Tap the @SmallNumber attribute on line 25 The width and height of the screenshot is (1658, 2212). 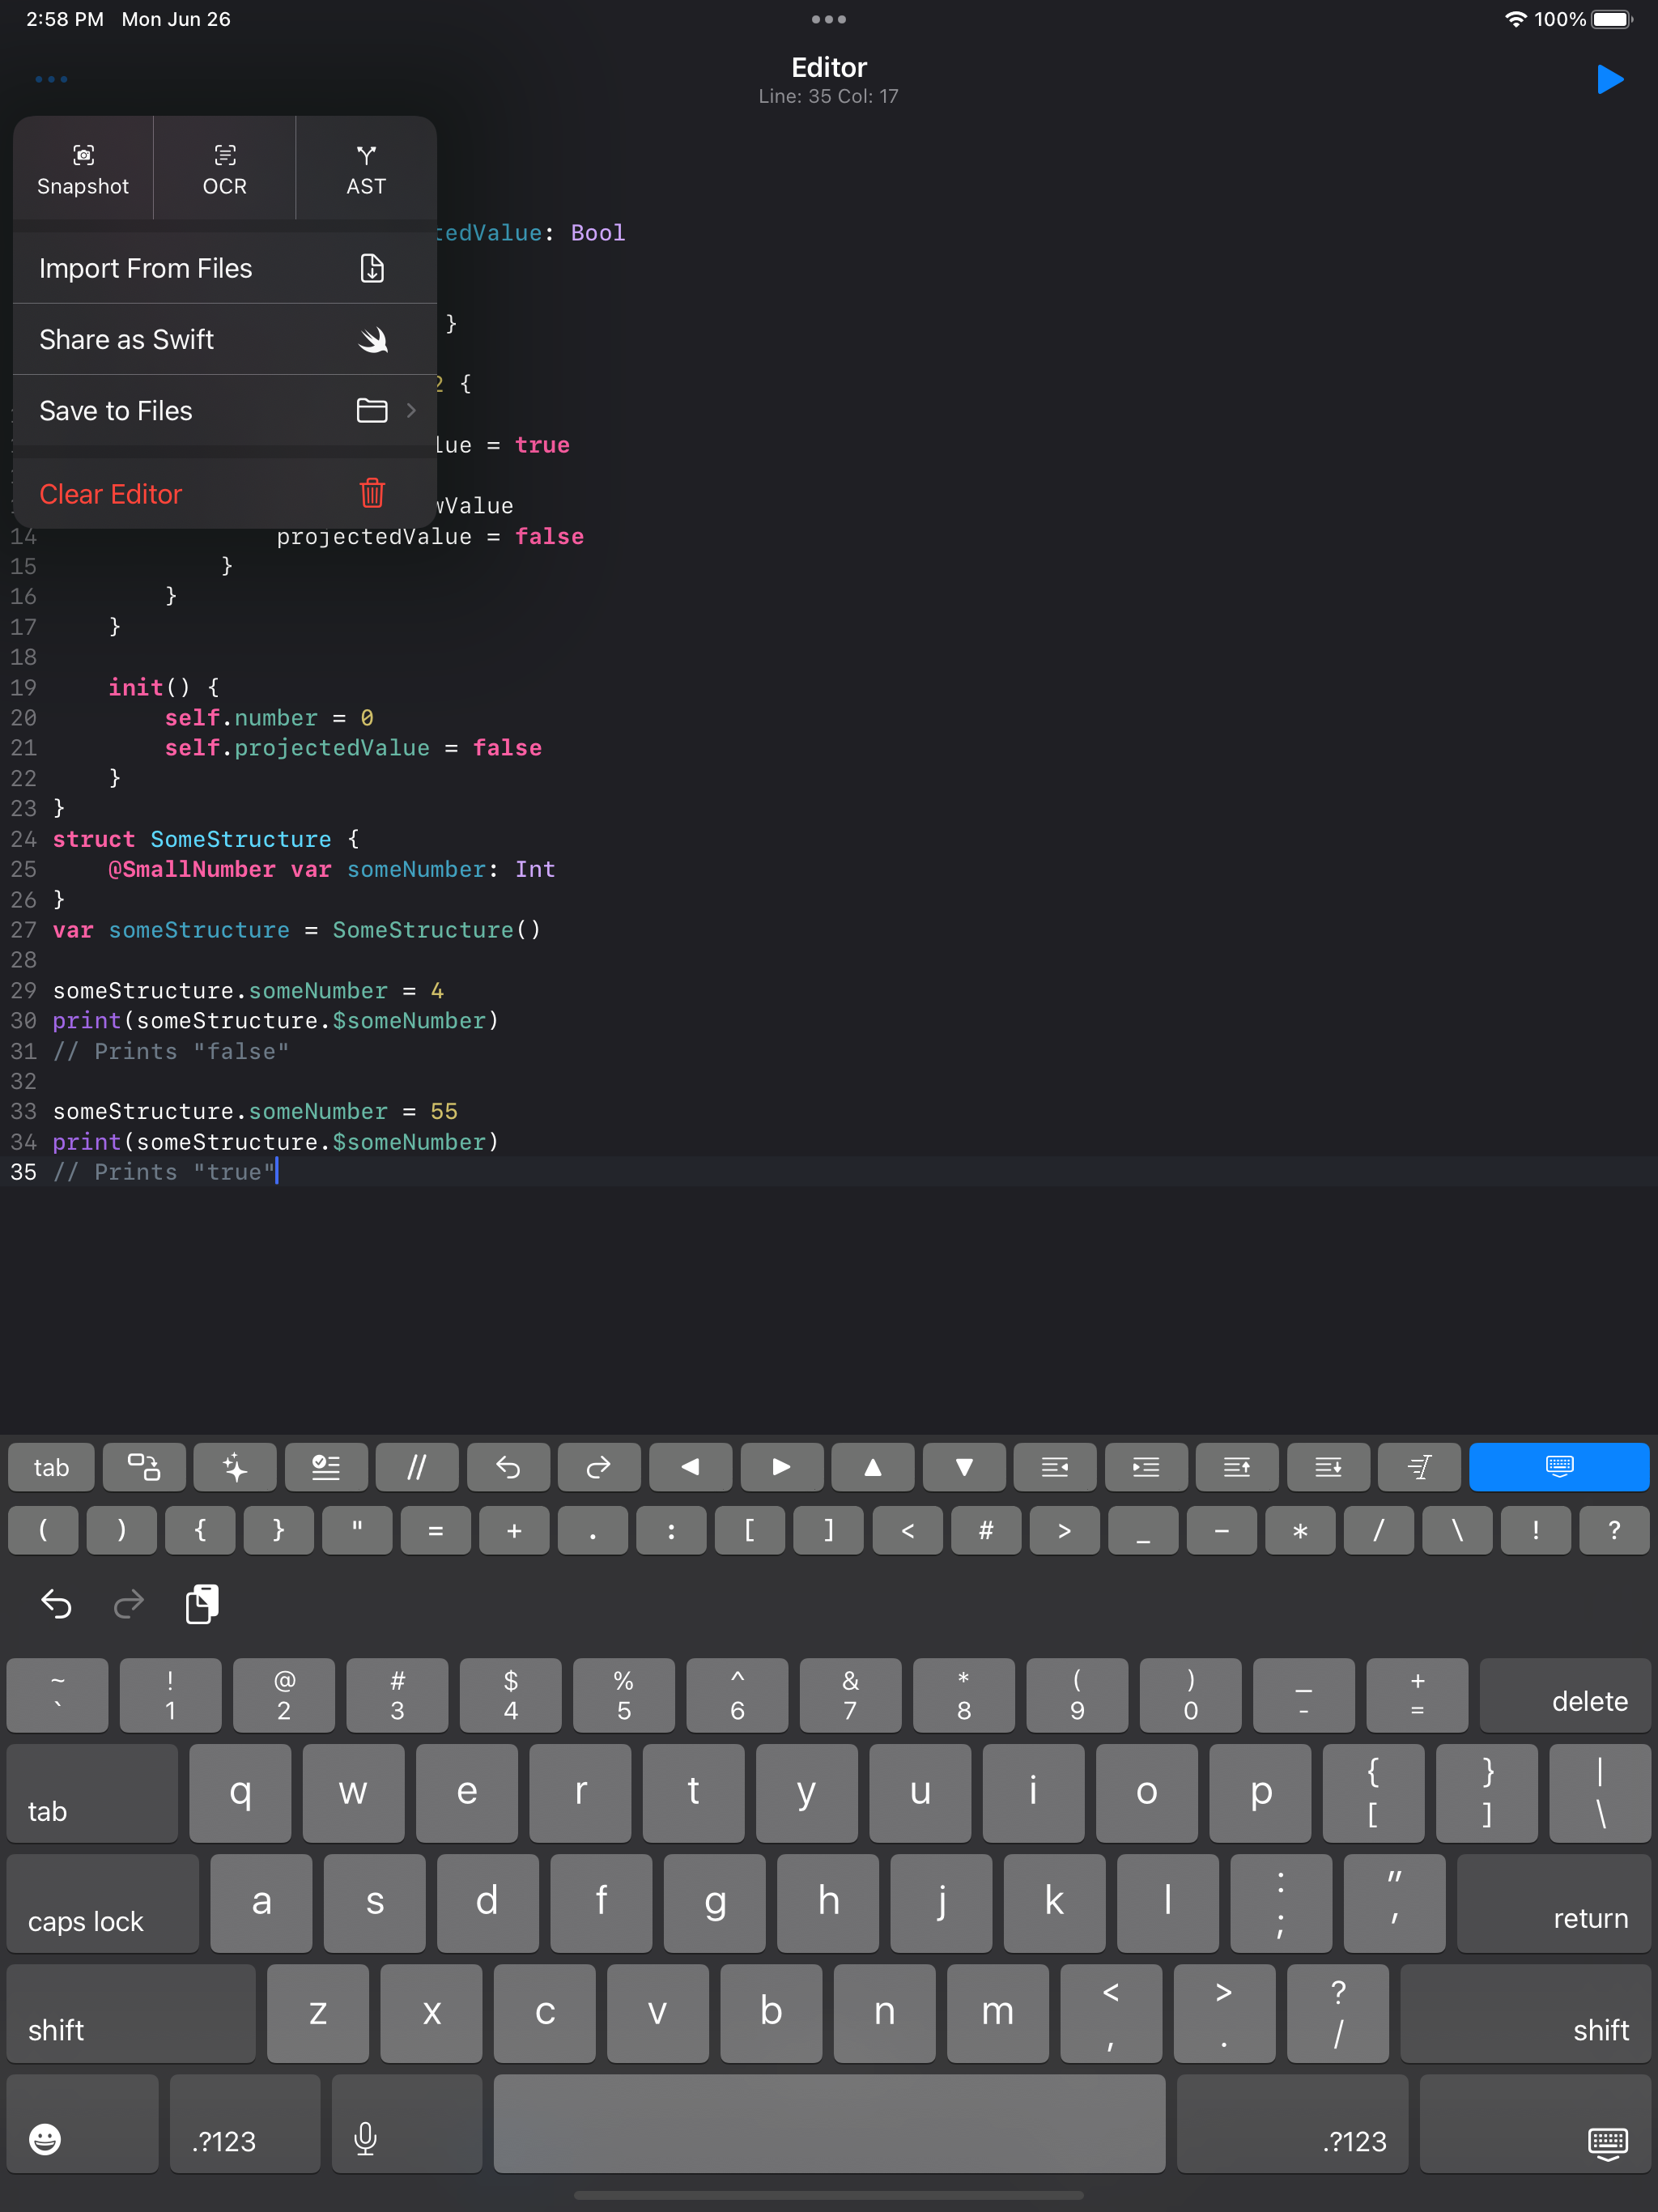[192, 869]
